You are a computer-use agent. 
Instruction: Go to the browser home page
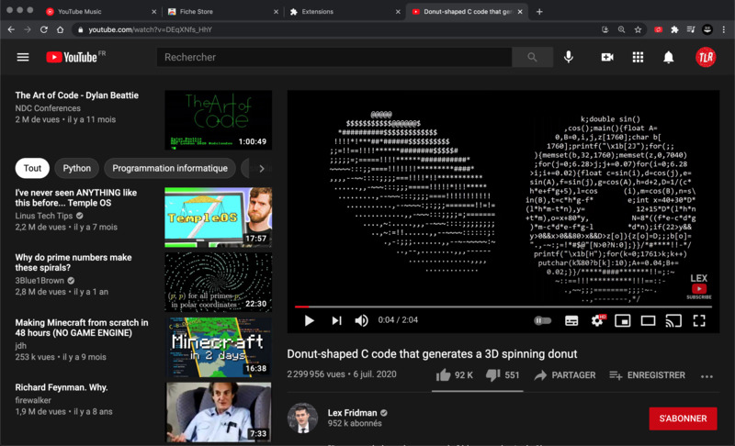click(x=60, y=29)
